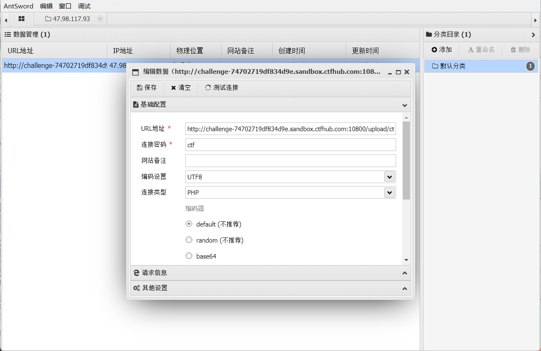Click the Clear (清空) button

pos(181,88)
